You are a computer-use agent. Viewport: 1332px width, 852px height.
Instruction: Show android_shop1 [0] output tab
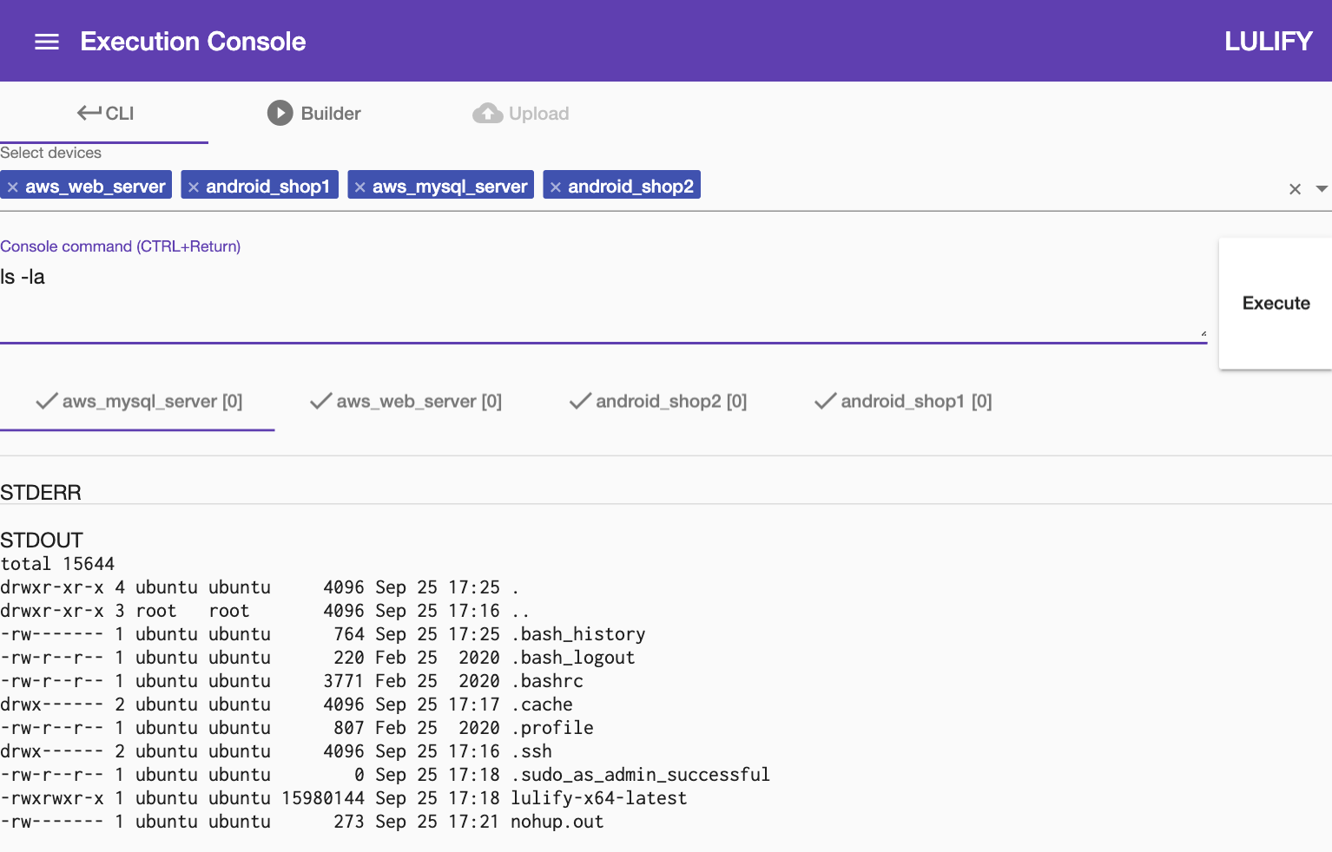903,401
